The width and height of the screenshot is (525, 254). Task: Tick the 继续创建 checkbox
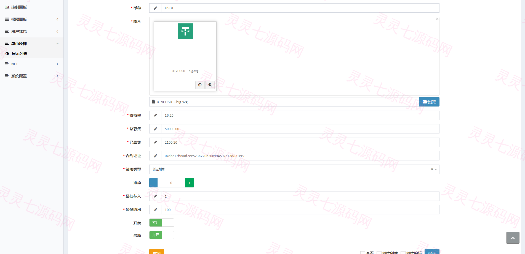(x=379, y=253)
